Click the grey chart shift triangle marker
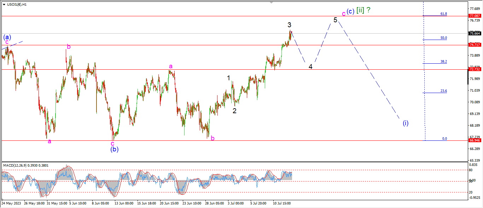The width and height of the screenshot is (483, 208). click(272, 2)
